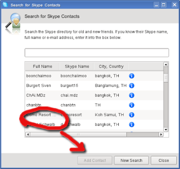Image resolution: width=180 pixels, height=169 pixels.
Task: Click the Koh Samui, TH location cell
Action: point(109,115)
